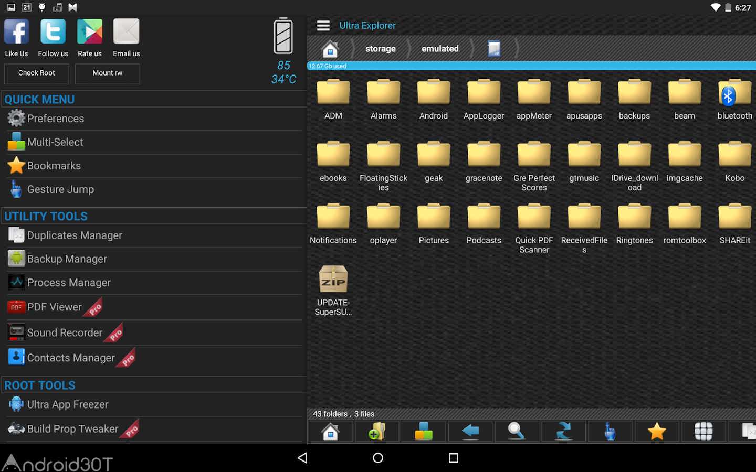Image resolution: width=756 pixels, height=472 pixels.
Task: Open the Gre Perfect Scores folder
Action: [x=534, y=166]
